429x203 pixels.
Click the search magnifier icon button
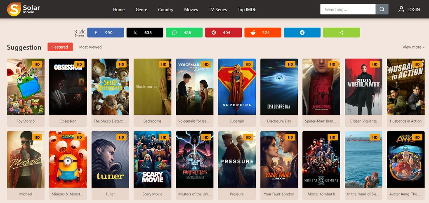pyautogui.click(x=382, y=9)
